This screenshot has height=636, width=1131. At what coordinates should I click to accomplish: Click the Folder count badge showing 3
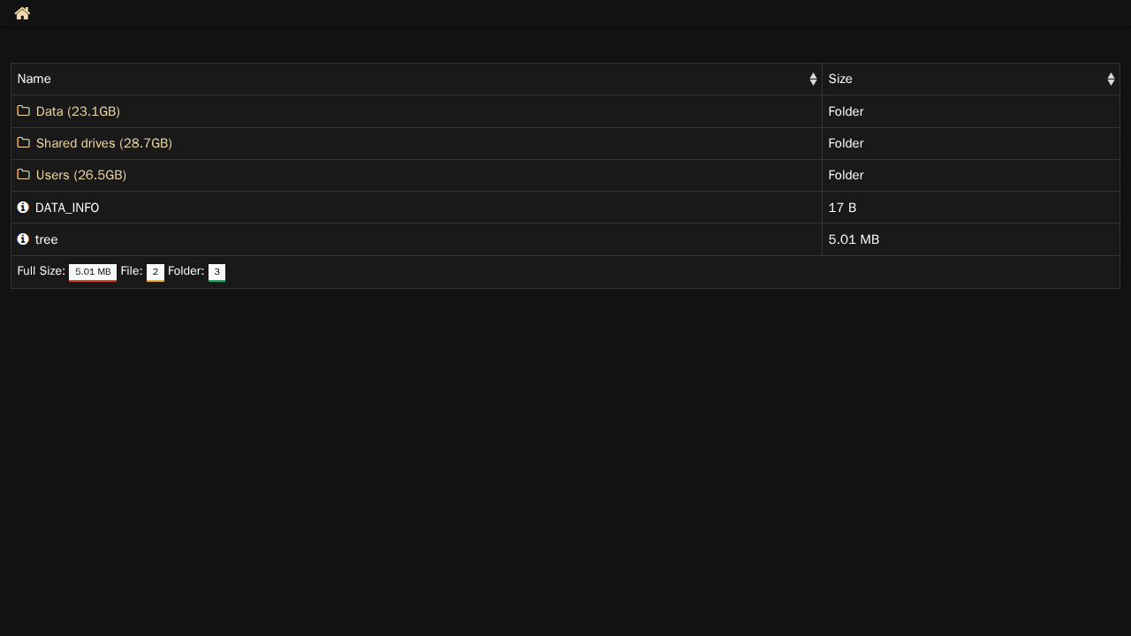tap(216, 272)
